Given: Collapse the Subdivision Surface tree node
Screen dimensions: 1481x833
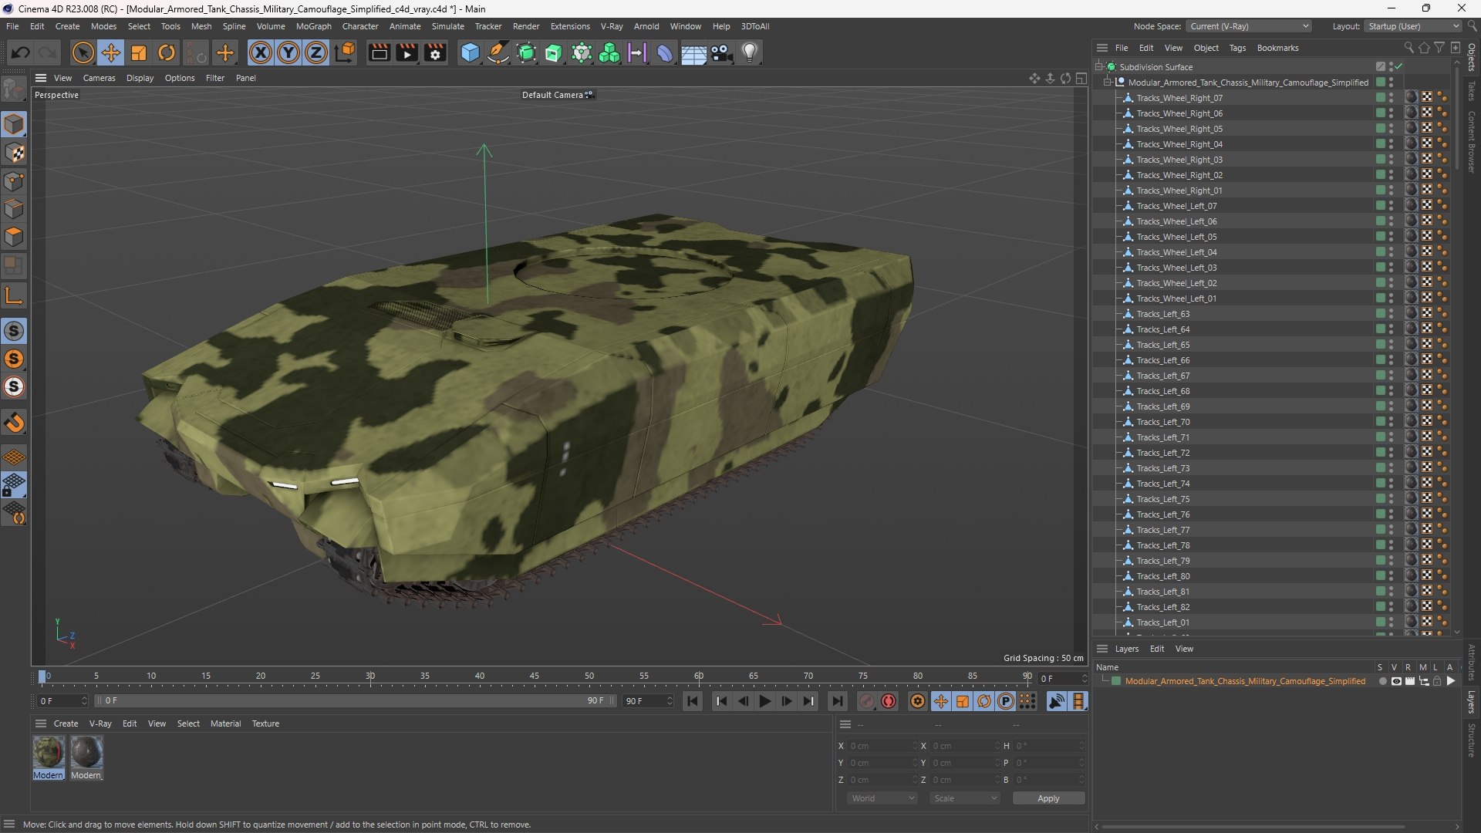Looking at the screenshot, I should coord(1099,67).
